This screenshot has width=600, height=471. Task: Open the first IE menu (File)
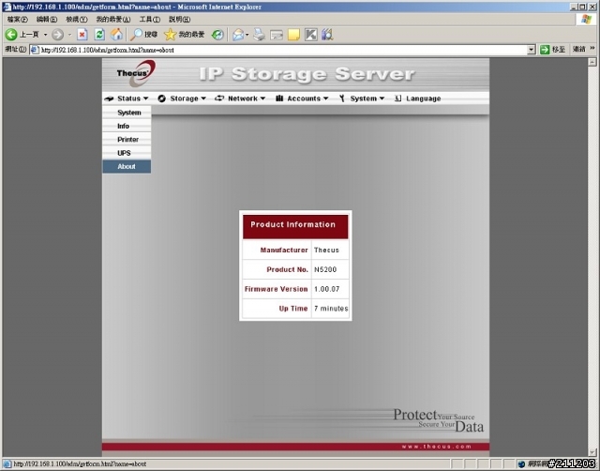[x=17, y=19]
